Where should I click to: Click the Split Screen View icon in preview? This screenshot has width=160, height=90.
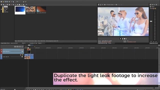[105, 4]
